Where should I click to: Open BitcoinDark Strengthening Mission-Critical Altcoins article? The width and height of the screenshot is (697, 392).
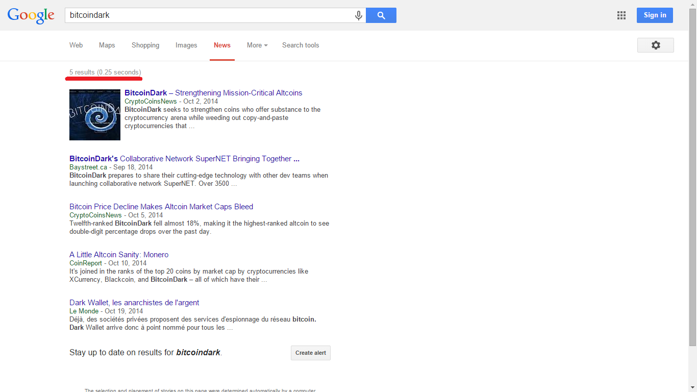click(213, 93)
